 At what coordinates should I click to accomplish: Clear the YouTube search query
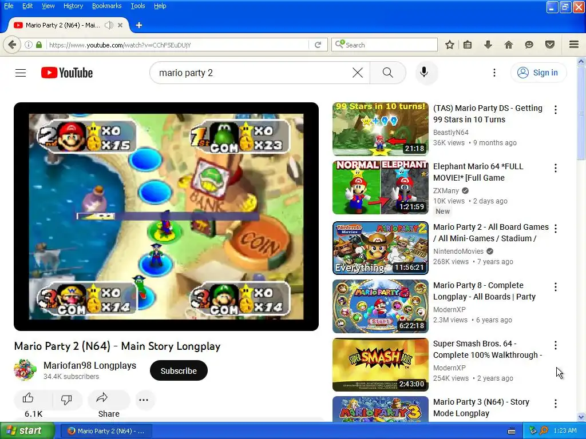pyautogui.click(x=358, y=73)
